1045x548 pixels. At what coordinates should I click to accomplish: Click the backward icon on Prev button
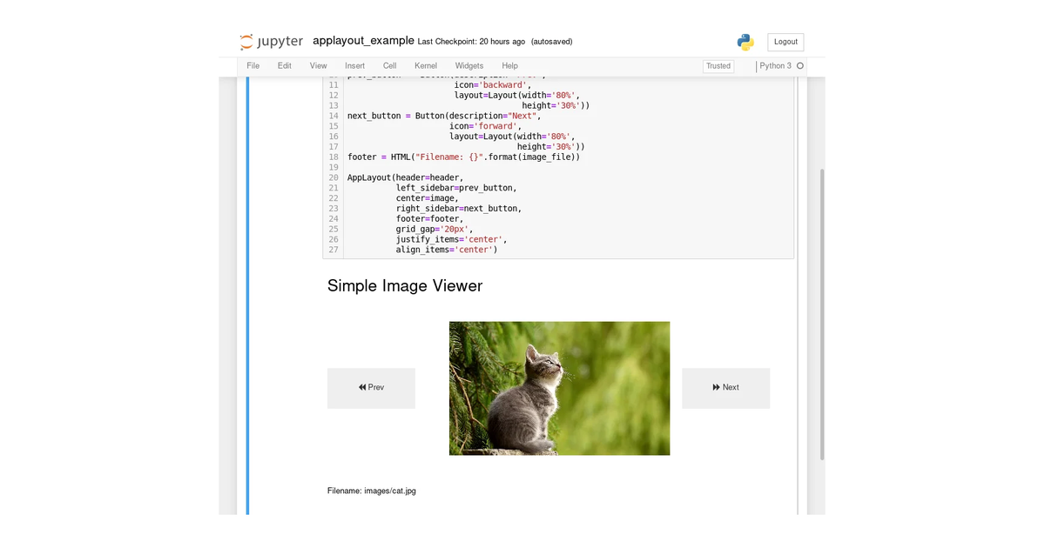pos(362,388)
